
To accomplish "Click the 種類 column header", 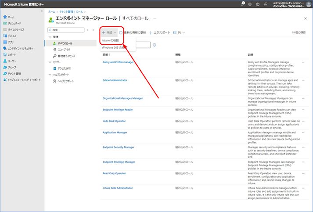I will pos(178,54).
